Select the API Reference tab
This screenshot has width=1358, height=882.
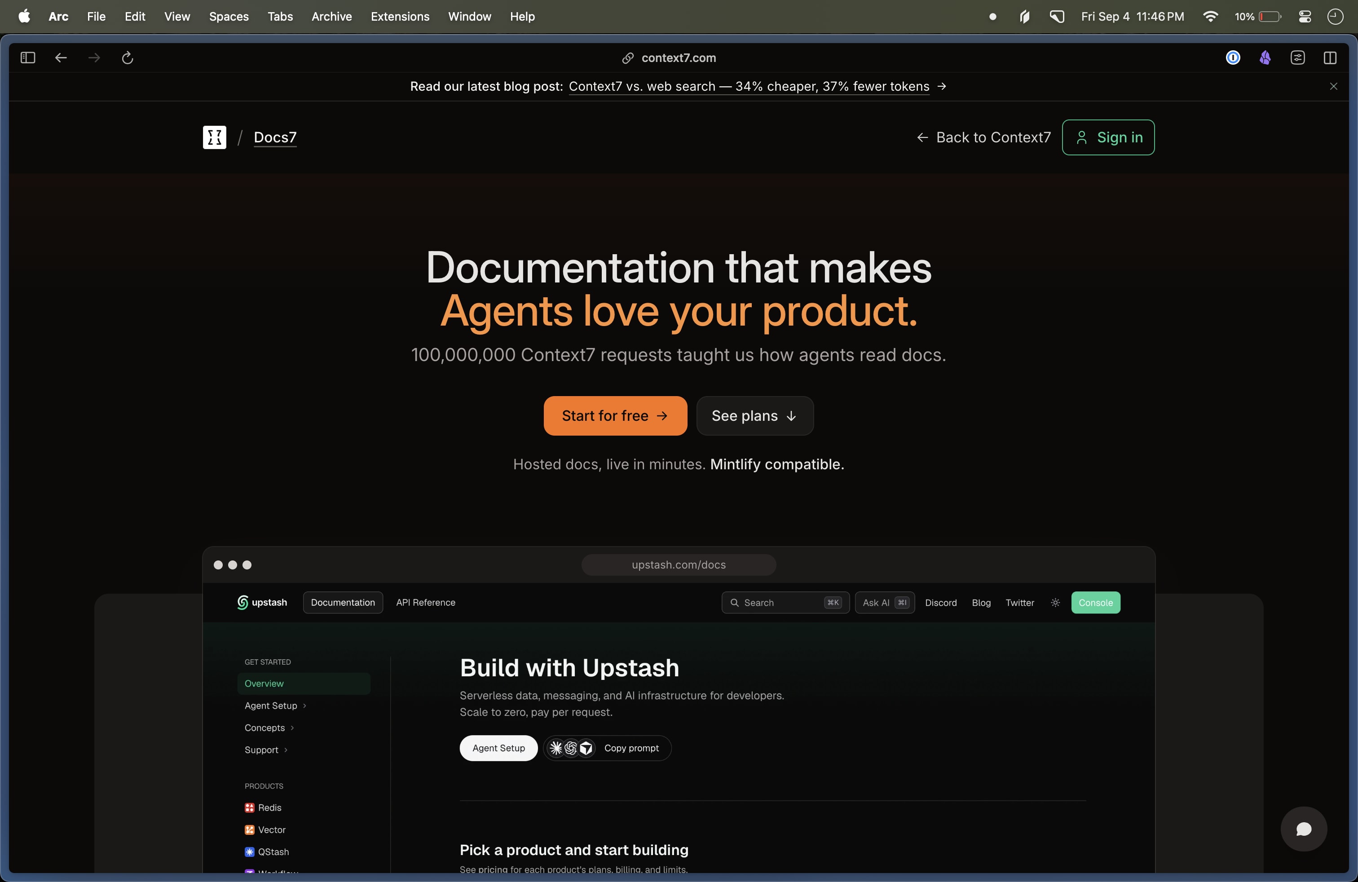(426, 603)
